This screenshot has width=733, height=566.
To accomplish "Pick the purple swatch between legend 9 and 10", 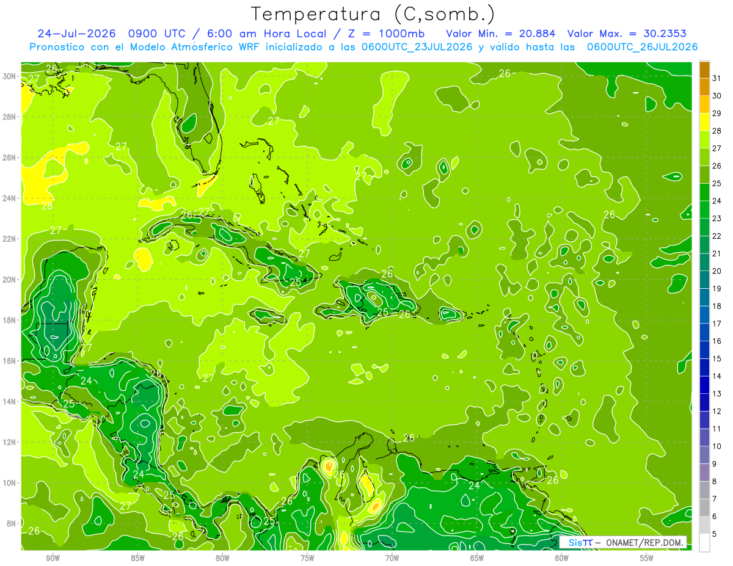I will click(704, 455).
